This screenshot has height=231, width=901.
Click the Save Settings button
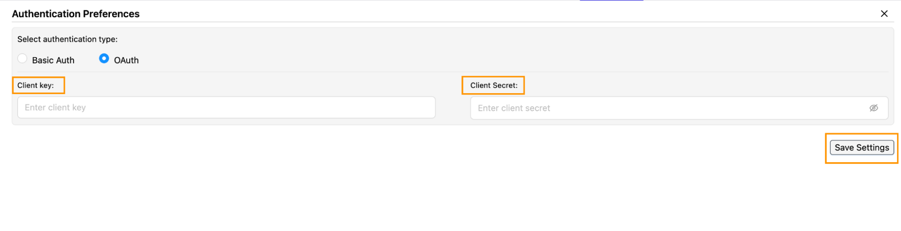pyautogui.click(x=861, y=148)
